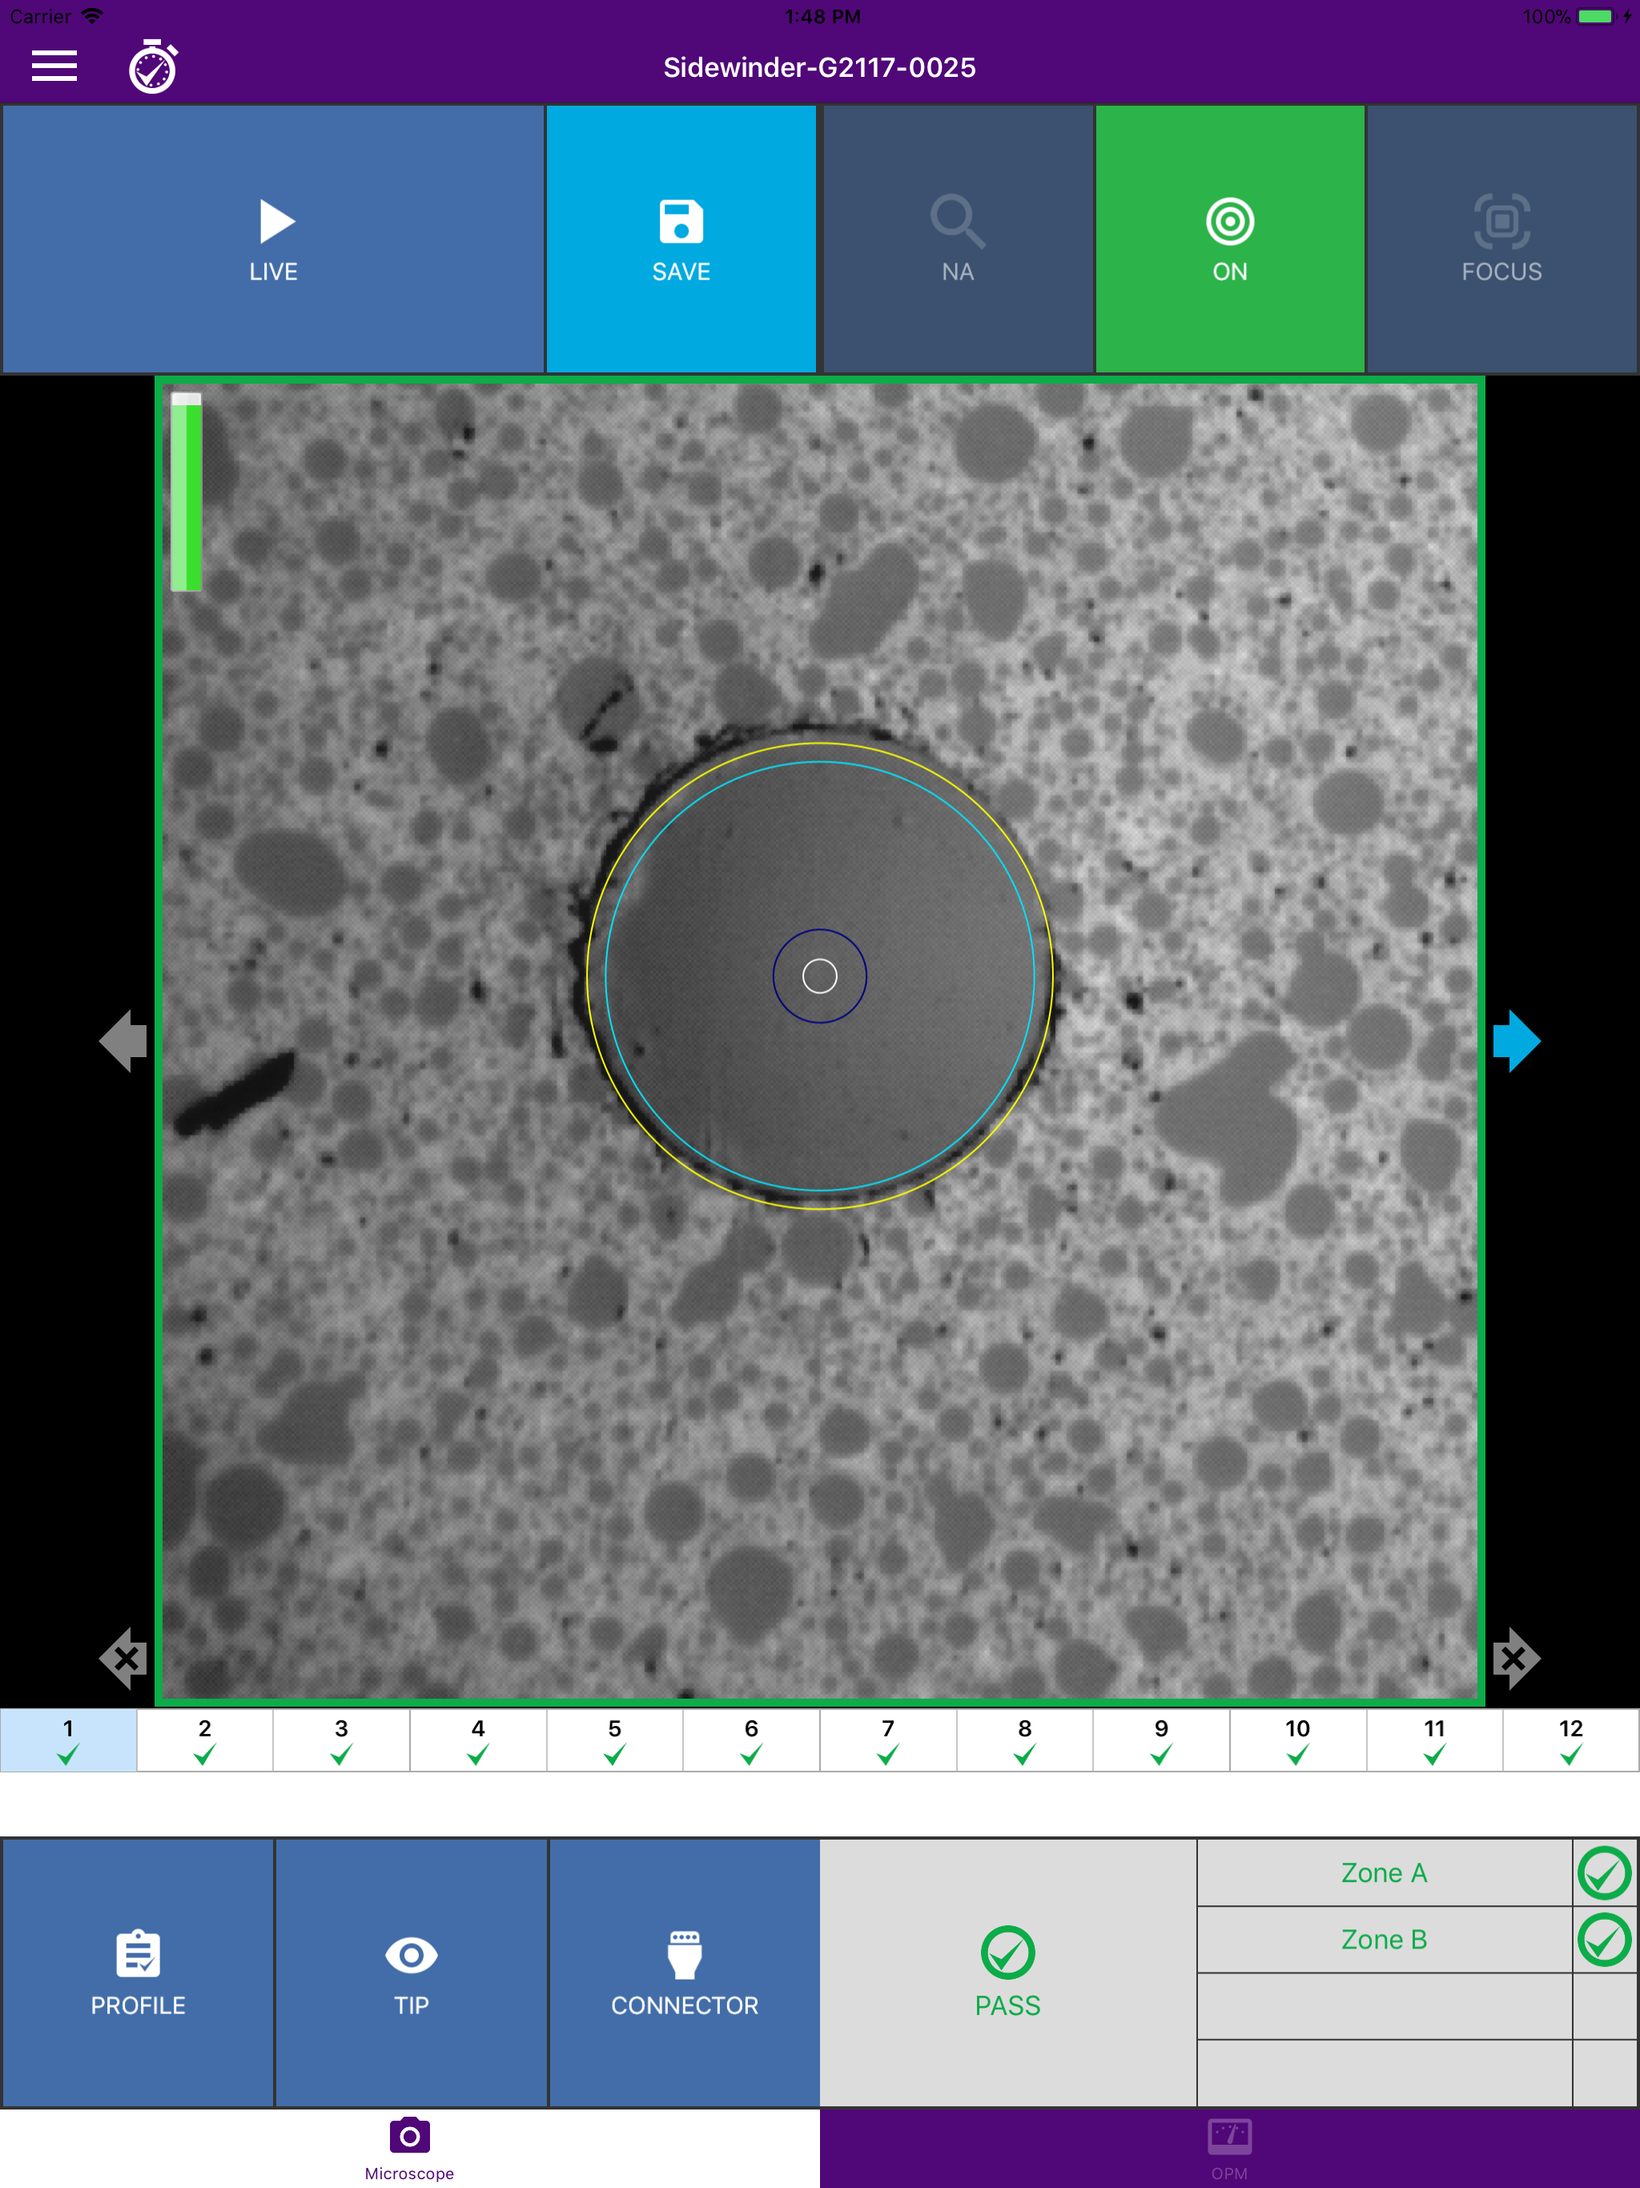
Task: Delete using left X arrow icon
Action: 125,1658
